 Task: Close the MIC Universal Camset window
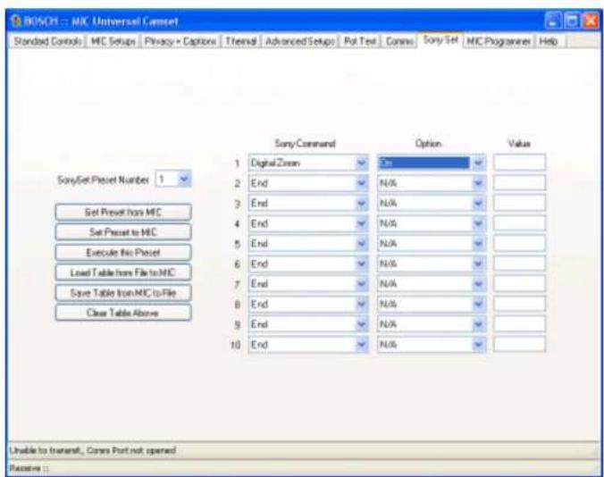[x=591, y=21]
